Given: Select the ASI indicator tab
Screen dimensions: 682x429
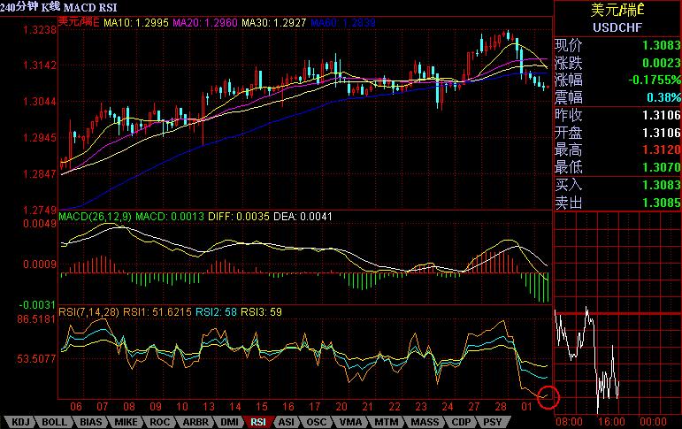Looking at the screenshot, I should click(x=286, y=422).
